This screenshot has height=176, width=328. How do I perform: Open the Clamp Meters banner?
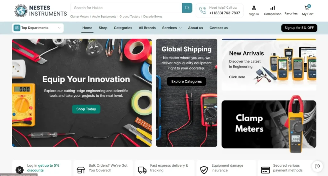point(269,124)
